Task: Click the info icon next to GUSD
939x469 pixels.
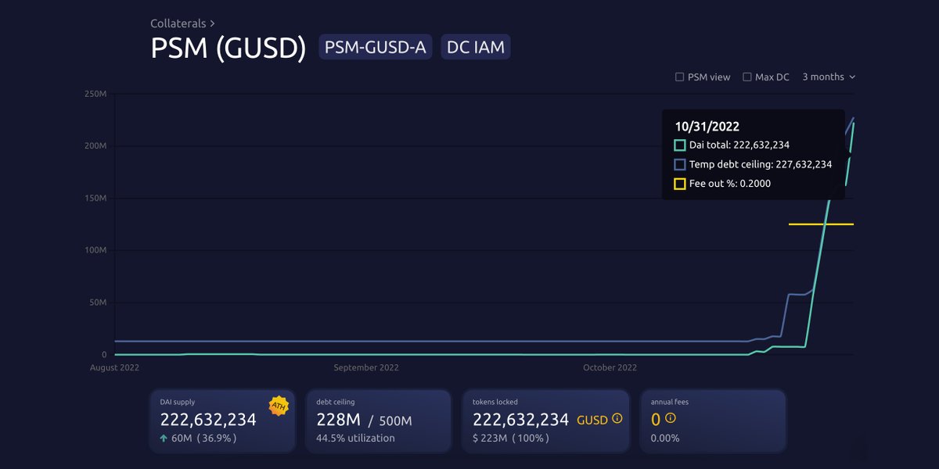Action: (617, 419)
